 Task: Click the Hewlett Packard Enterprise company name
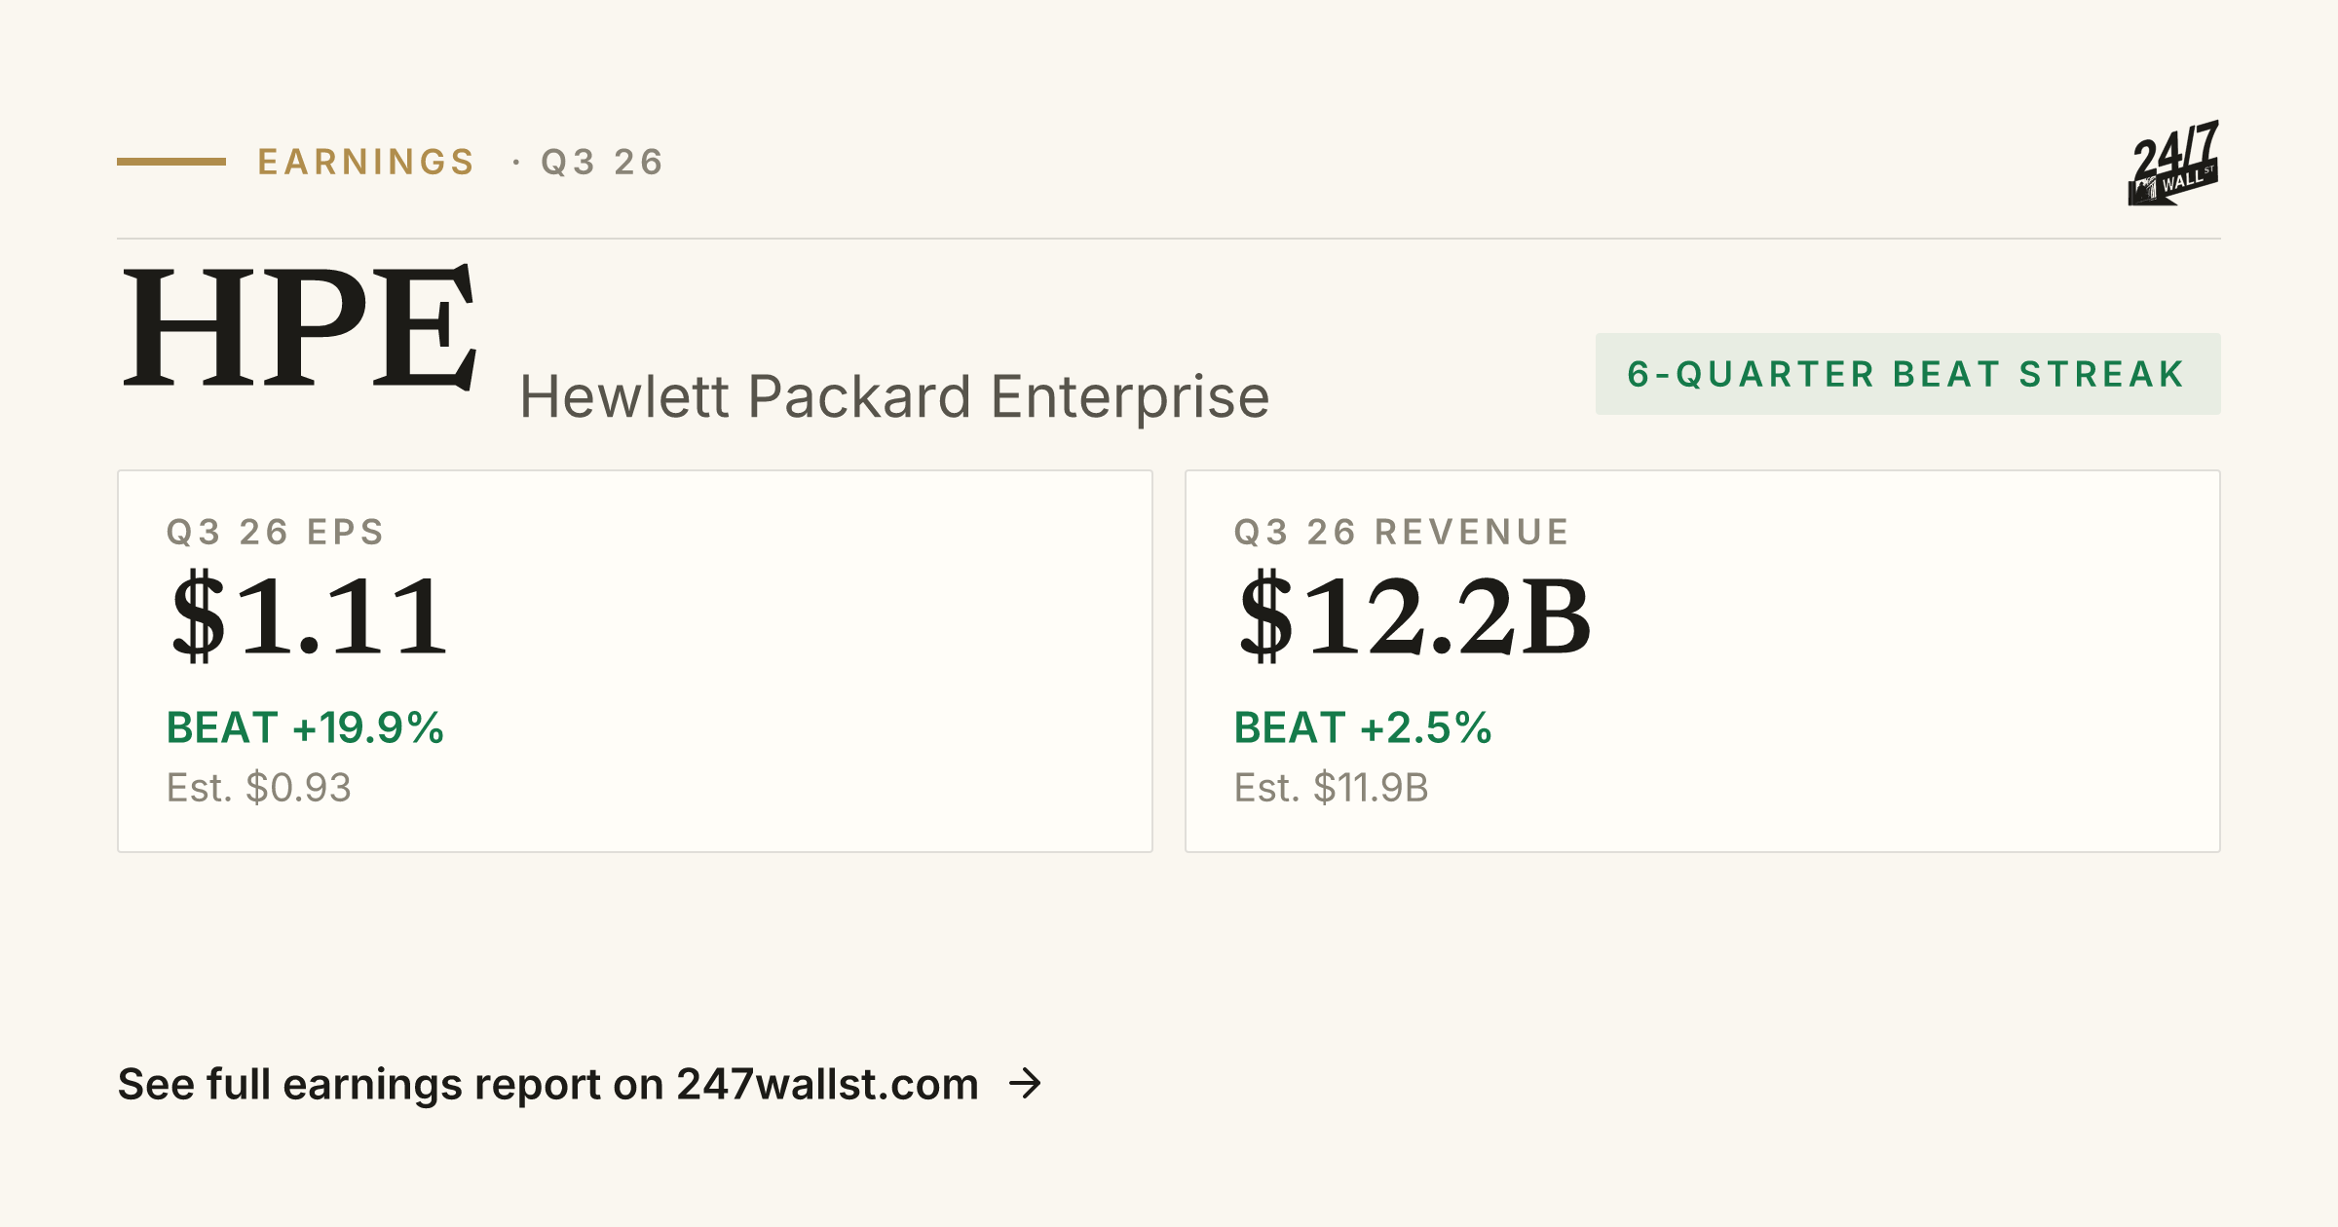tap(894, 397)
